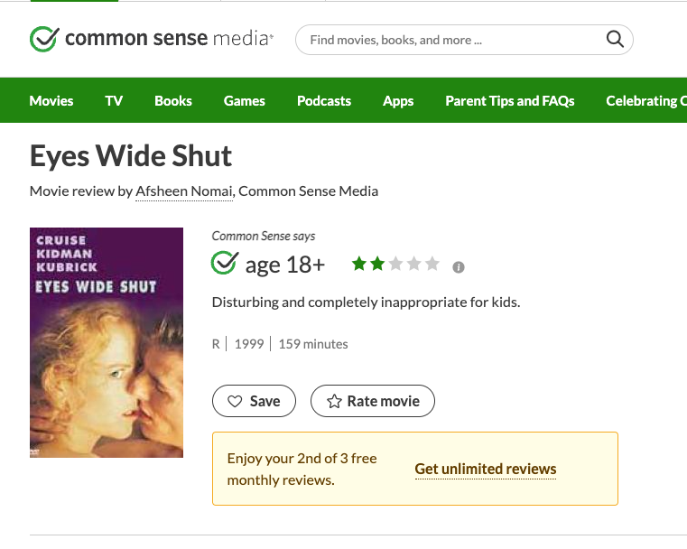Open the Games menu
687x549 pixels.
point(244,101)
